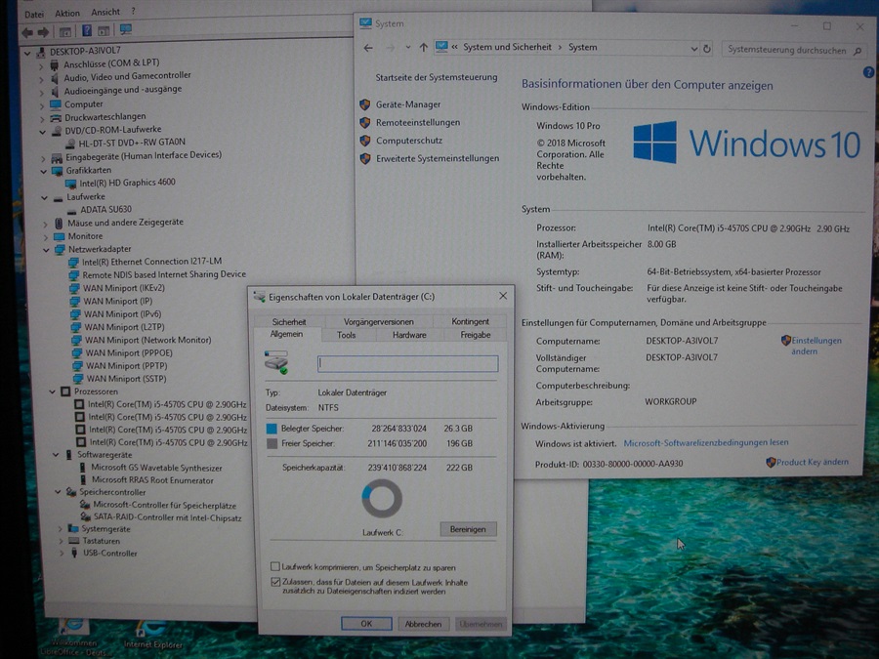Select the ADATA SU630 drive entry
The image size is (879, 659).
[x=105, y=209]
